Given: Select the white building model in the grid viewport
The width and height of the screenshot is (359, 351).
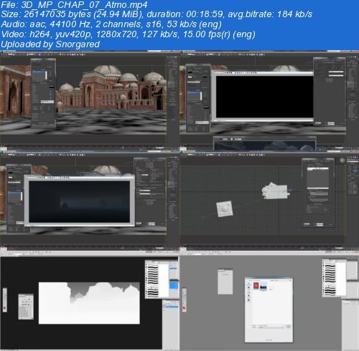Looking at the screenshot, I should pyautogui.click(x=276, y=191).
